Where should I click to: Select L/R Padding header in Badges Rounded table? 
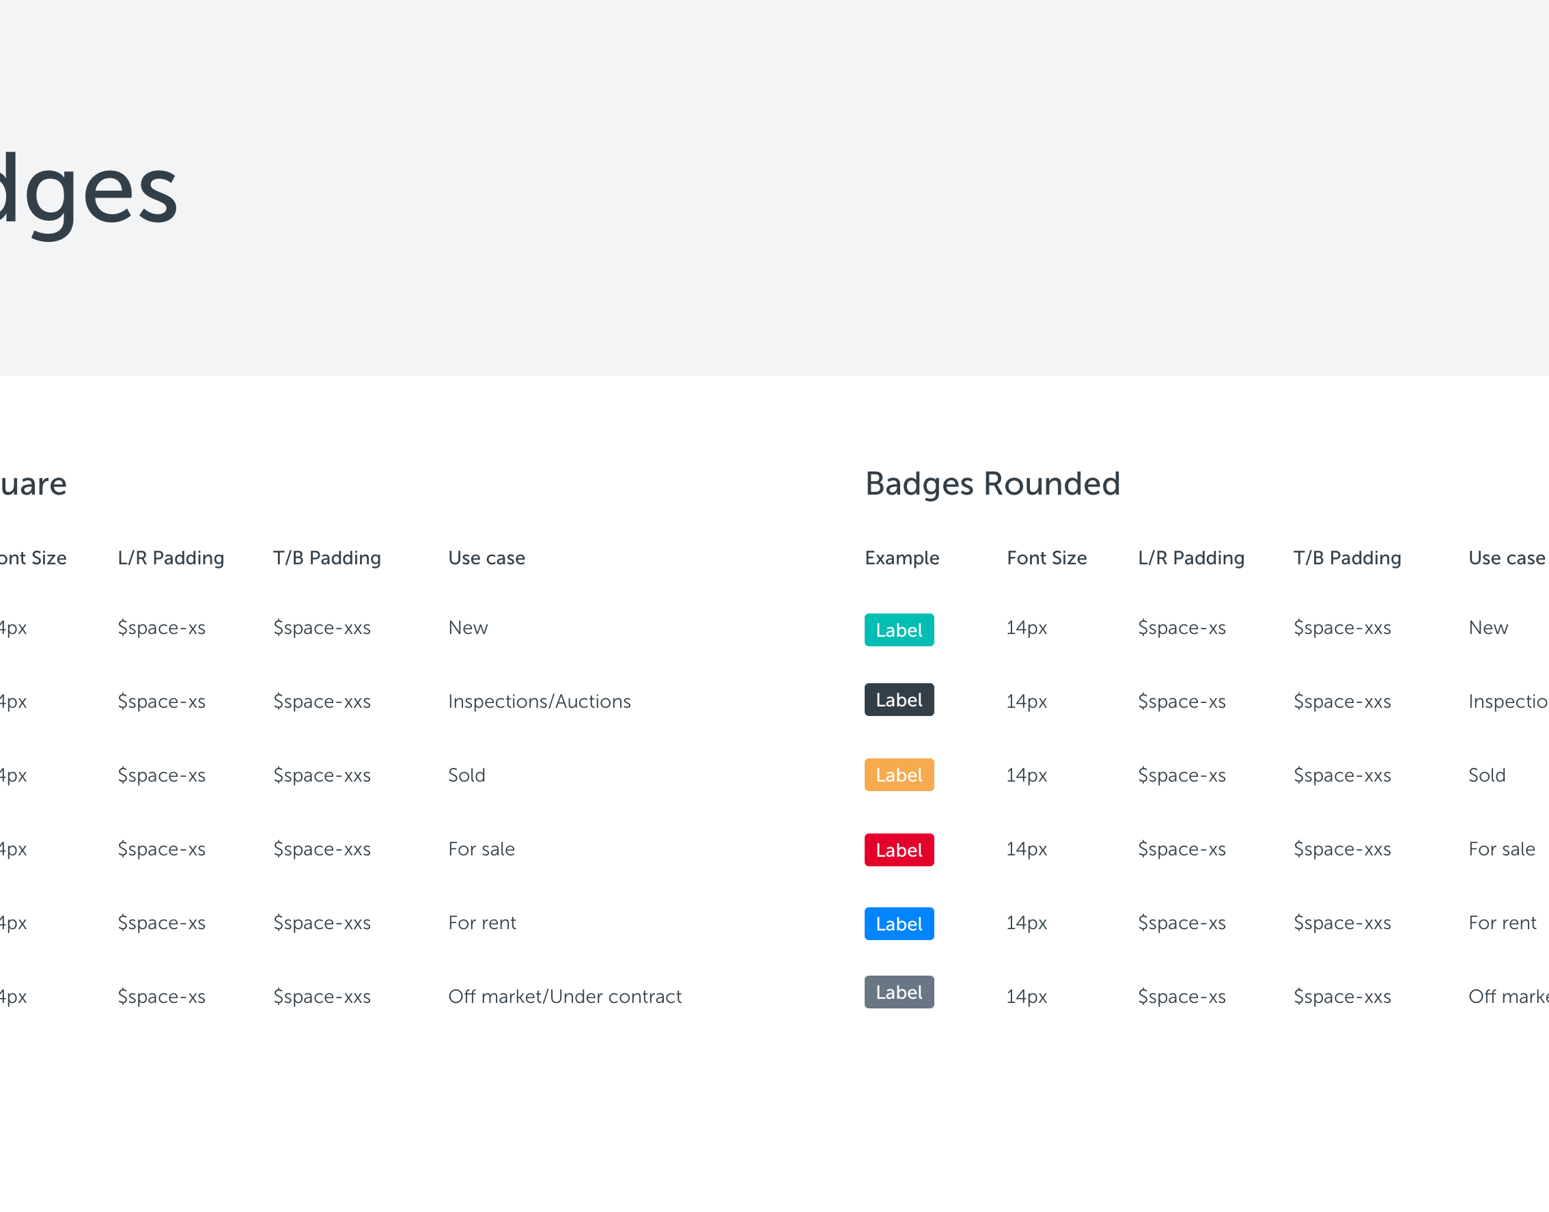[1191, 557]
